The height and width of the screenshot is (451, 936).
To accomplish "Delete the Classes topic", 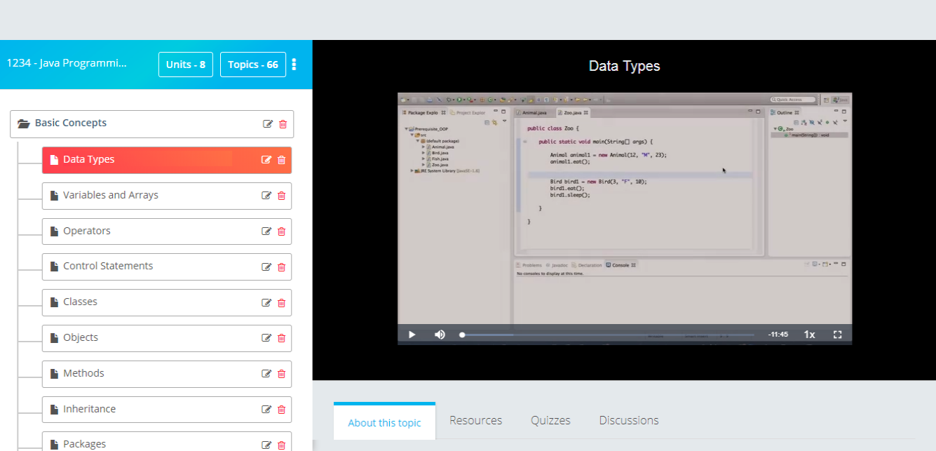I will pos(282,303).
